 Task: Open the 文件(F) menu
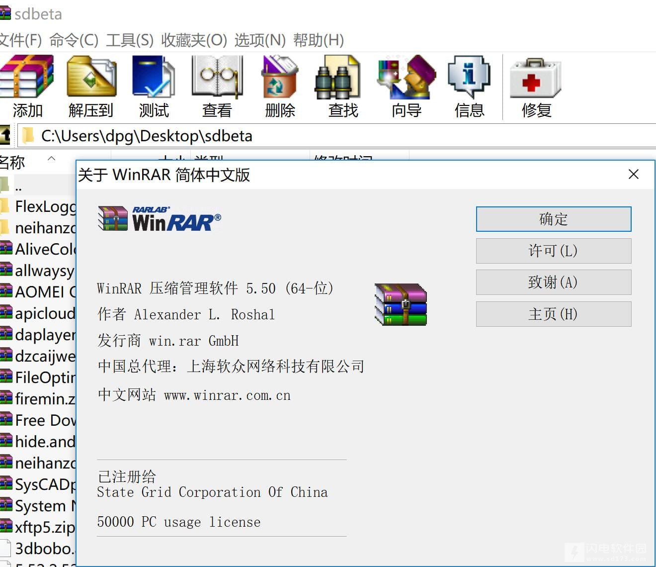click(20, 40)
